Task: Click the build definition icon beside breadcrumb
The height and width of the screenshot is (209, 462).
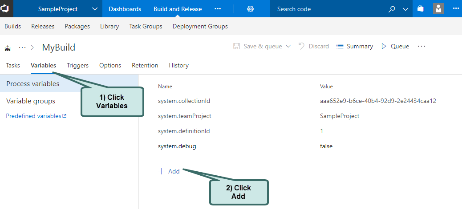Action: click(x=8, y=47)
